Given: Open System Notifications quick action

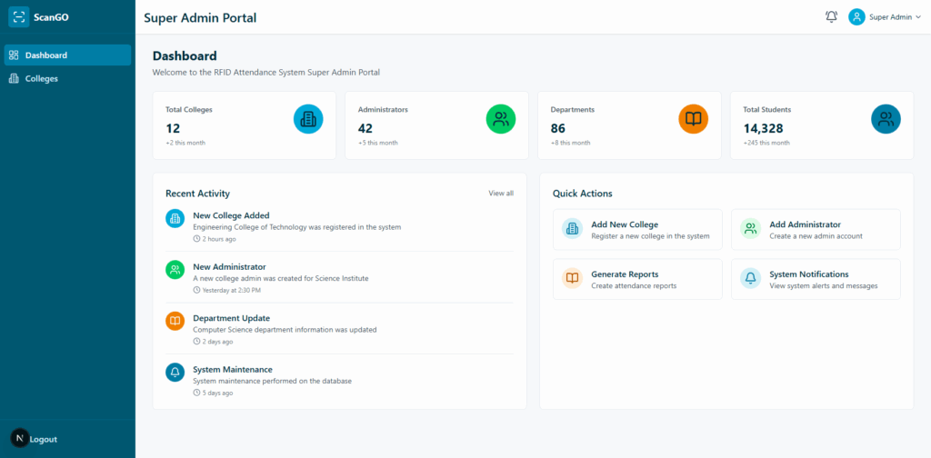Looking at the screenshot, I should point(816,279).
